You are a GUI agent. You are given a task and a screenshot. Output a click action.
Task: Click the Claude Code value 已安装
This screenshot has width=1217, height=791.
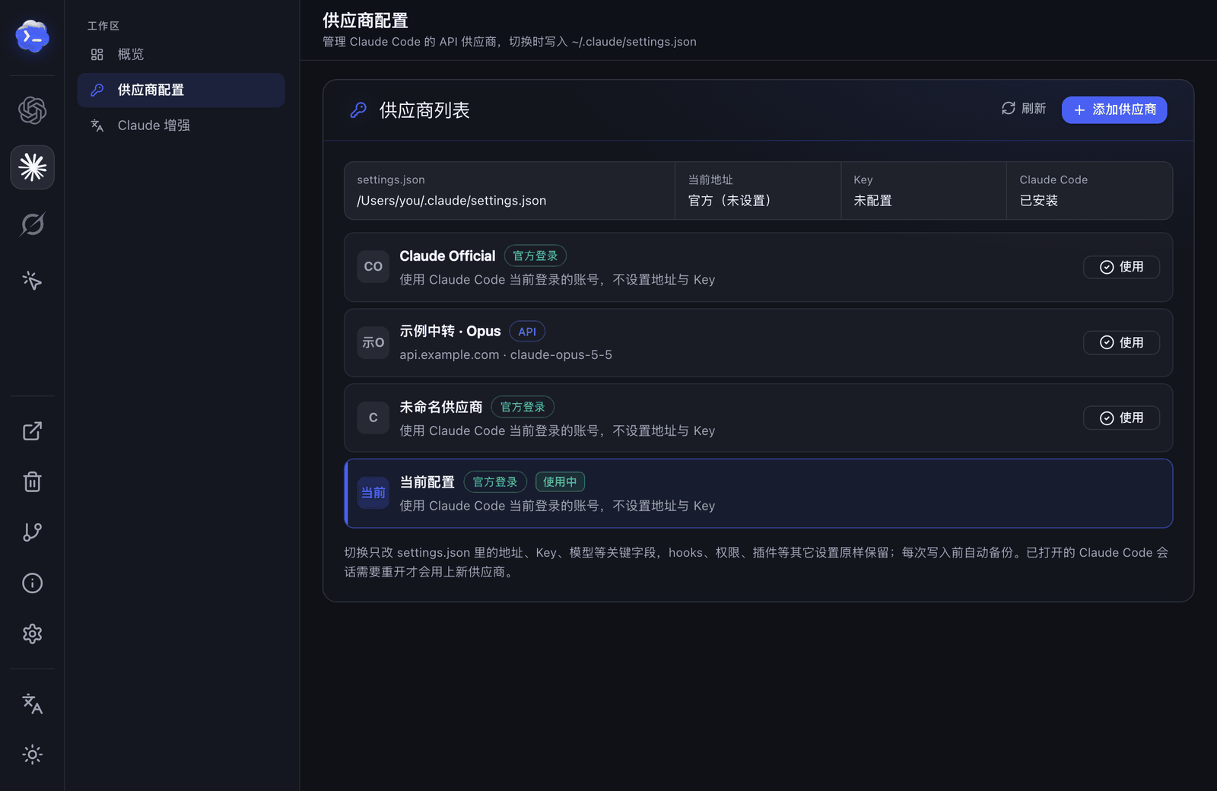tap(1038, 201)
